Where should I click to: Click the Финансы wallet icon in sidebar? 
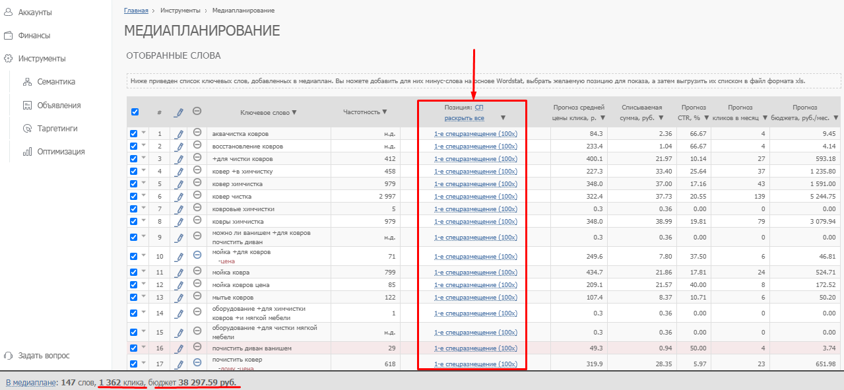9,36
